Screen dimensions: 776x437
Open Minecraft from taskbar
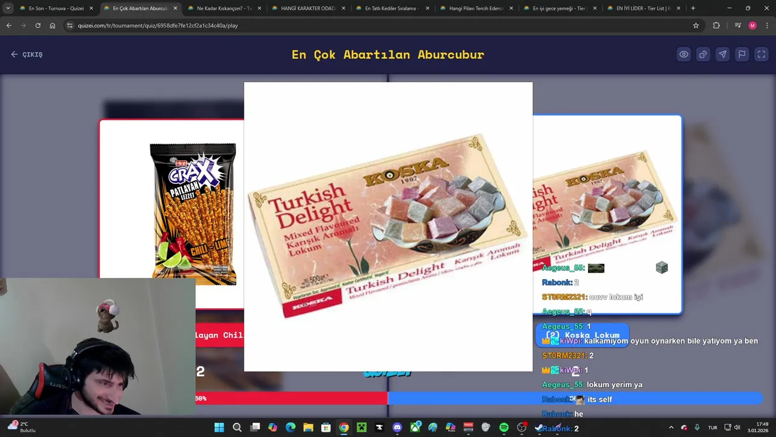[361, 427]
